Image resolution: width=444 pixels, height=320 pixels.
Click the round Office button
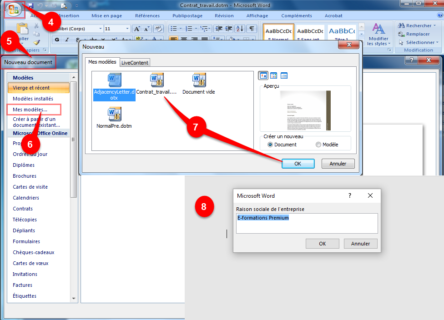point(14,10)
